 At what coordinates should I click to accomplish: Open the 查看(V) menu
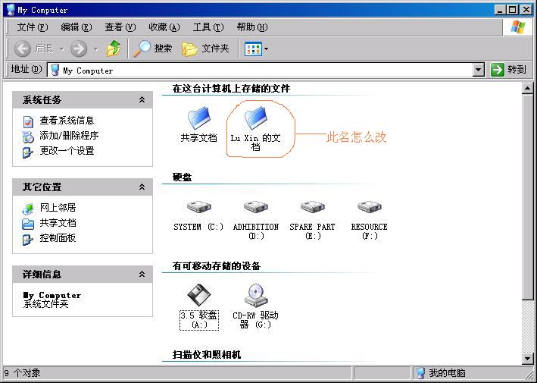(x=120, y=27)
